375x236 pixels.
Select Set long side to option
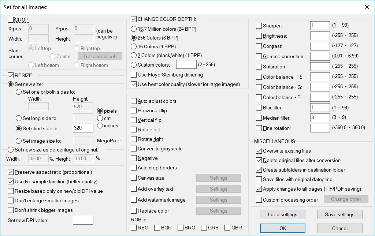click(19, 118)
